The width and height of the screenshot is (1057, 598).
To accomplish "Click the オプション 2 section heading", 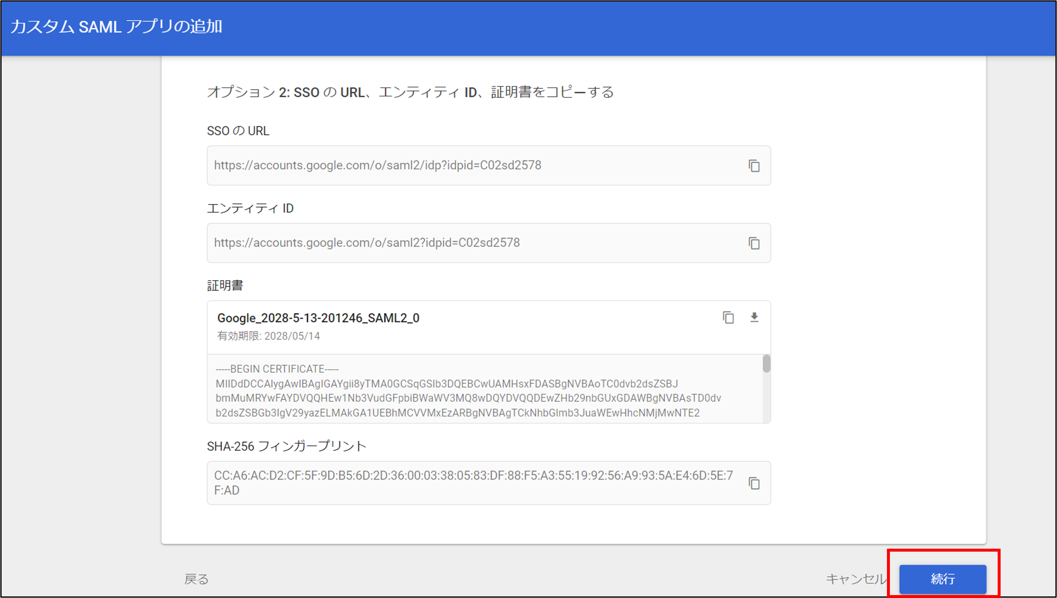I will 410,92.
